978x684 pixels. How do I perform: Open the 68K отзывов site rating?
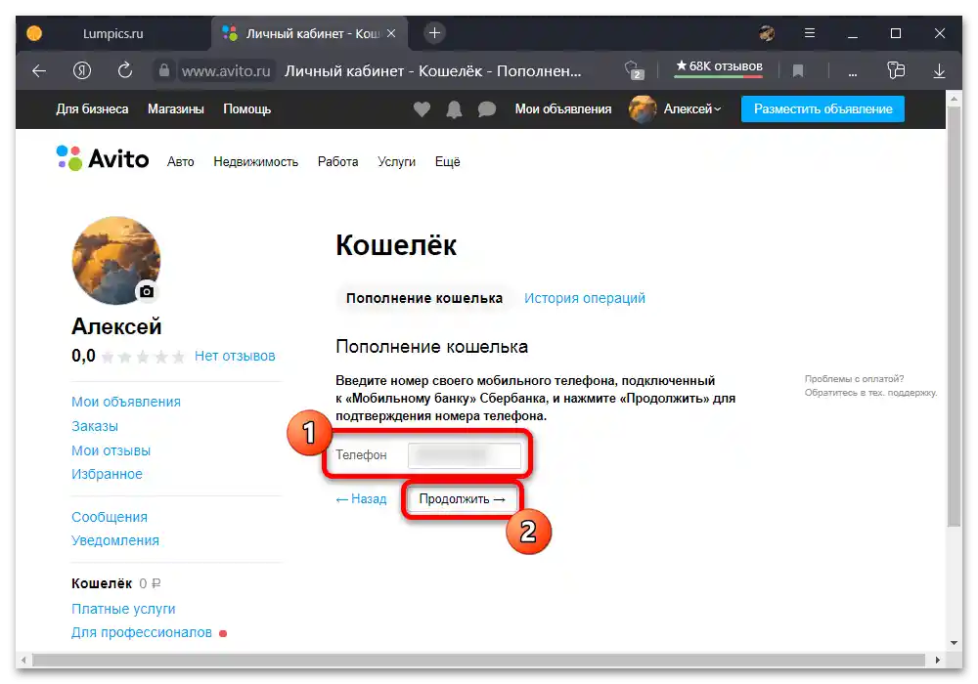tap(719, 66)
